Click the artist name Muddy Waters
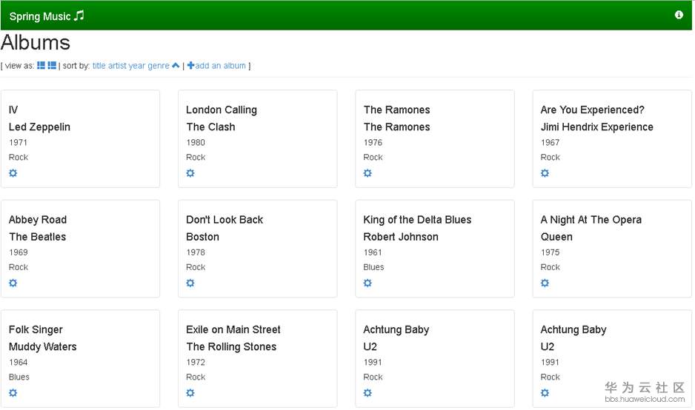The image size is (695, 410). click(x=42, y=346)
